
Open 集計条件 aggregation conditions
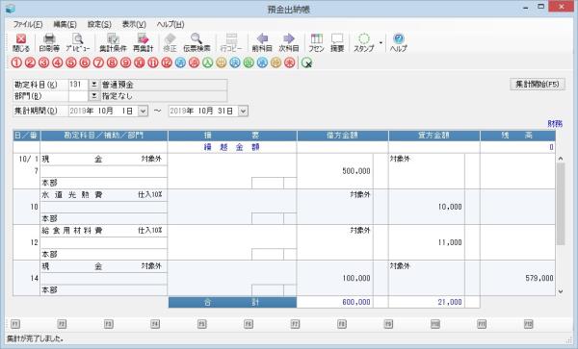[x=113, y=42]
